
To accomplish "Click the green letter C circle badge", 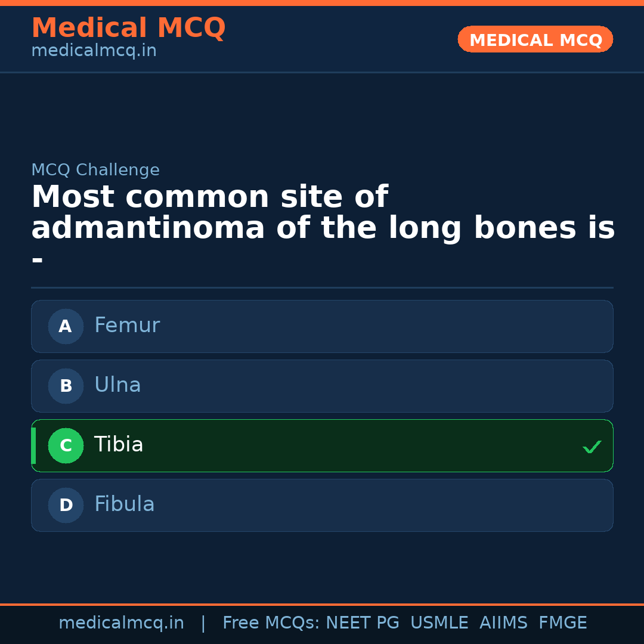I will point(66,445).
